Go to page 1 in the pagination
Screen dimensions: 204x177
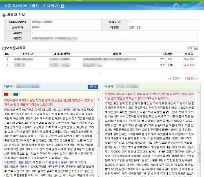coord(101,74)
